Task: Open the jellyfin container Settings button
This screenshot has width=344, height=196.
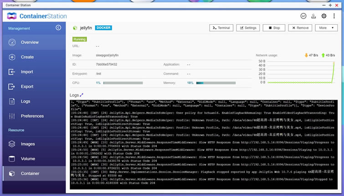Action: (248, 28)
